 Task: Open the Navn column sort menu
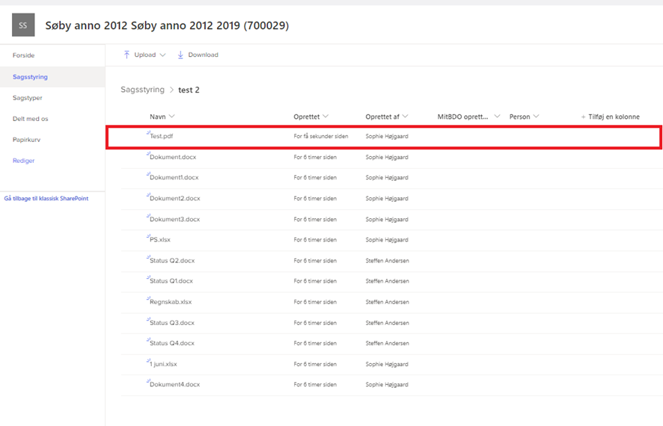(172, 117)
